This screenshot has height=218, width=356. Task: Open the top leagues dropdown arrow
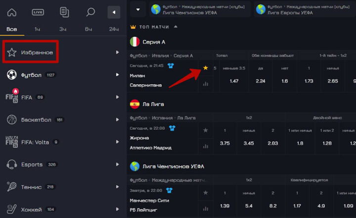138,9
